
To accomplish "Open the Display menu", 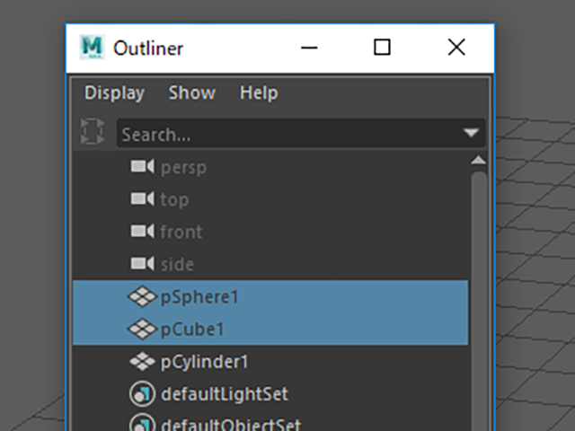I will tap(114, 92).
